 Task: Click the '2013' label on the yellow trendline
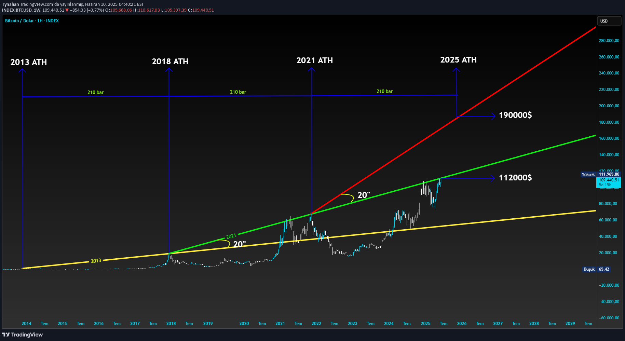(96, 261)
